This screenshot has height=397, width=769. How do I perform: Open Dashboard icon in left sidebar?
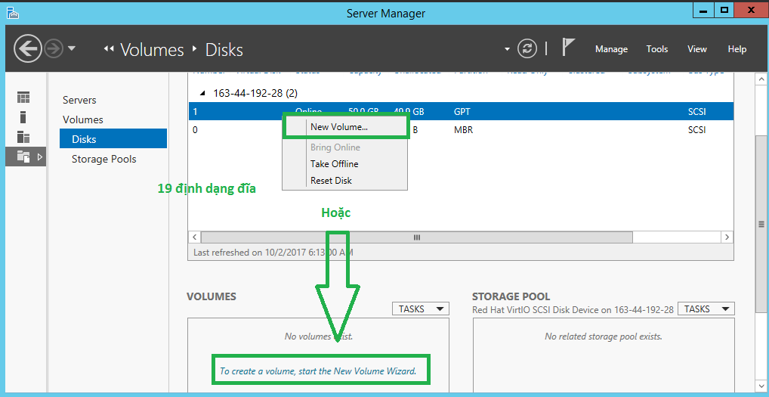(x=24, y=98)
